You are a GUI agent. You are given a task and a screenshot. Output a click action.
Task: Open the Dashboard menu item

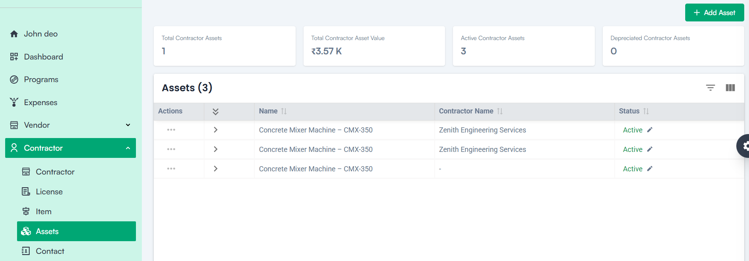click(71, 57)
